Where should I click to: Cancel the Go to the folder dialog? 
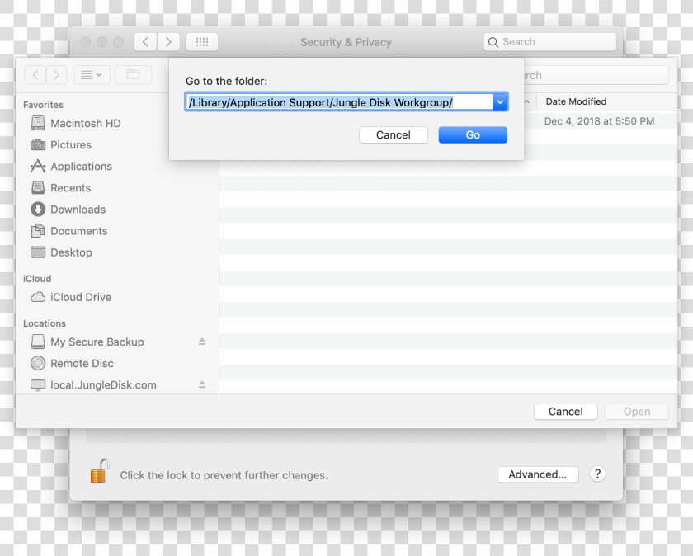[393, 134]
